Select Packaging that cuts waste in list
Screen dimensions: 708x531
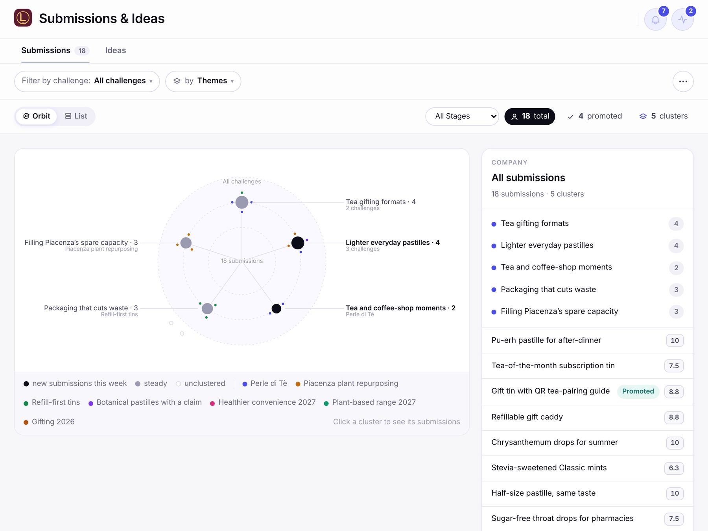587,290
